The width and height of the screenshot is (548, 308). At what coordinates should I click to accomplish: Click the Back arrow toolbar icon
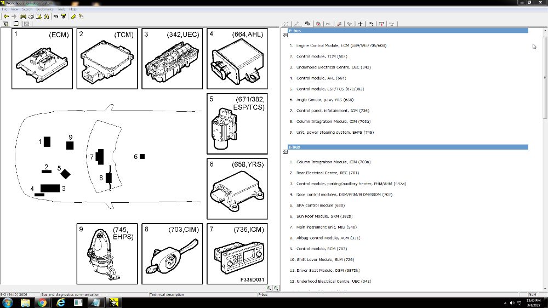pos(5,16)
